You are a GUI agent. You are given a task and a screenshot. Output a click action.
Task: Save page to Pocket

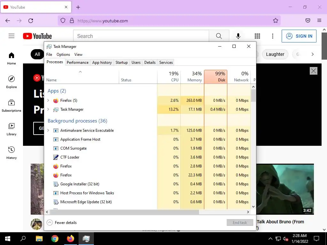click(x=308, y=20)
